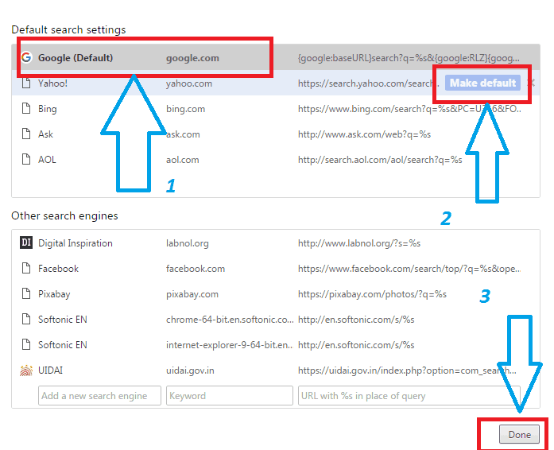
Task: Click the www.facebook.com/search URL
Action: [409, 269]
